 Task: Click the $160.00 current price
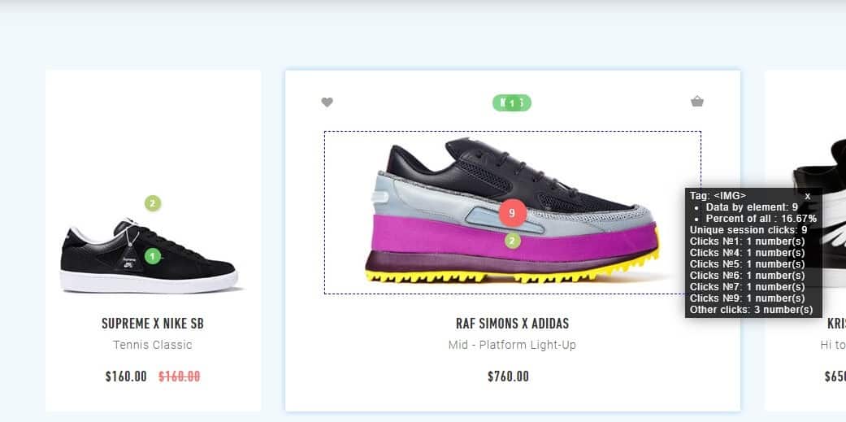126,376
